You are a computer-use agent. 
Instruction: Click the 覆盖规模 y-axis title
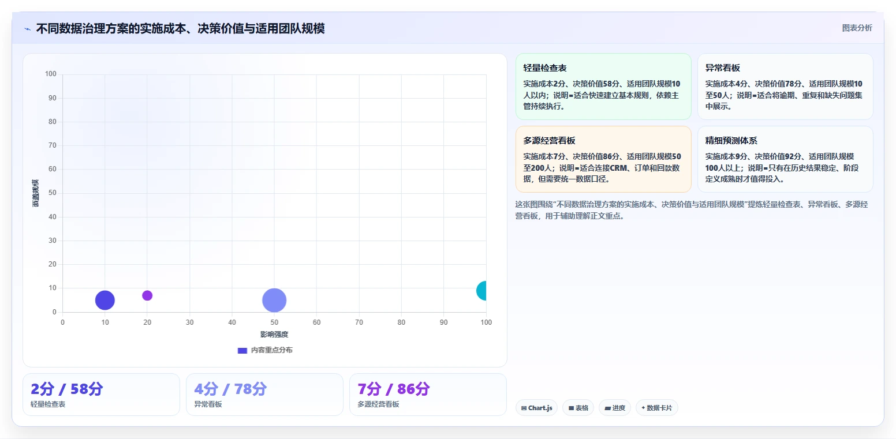(x=36, y=193)
